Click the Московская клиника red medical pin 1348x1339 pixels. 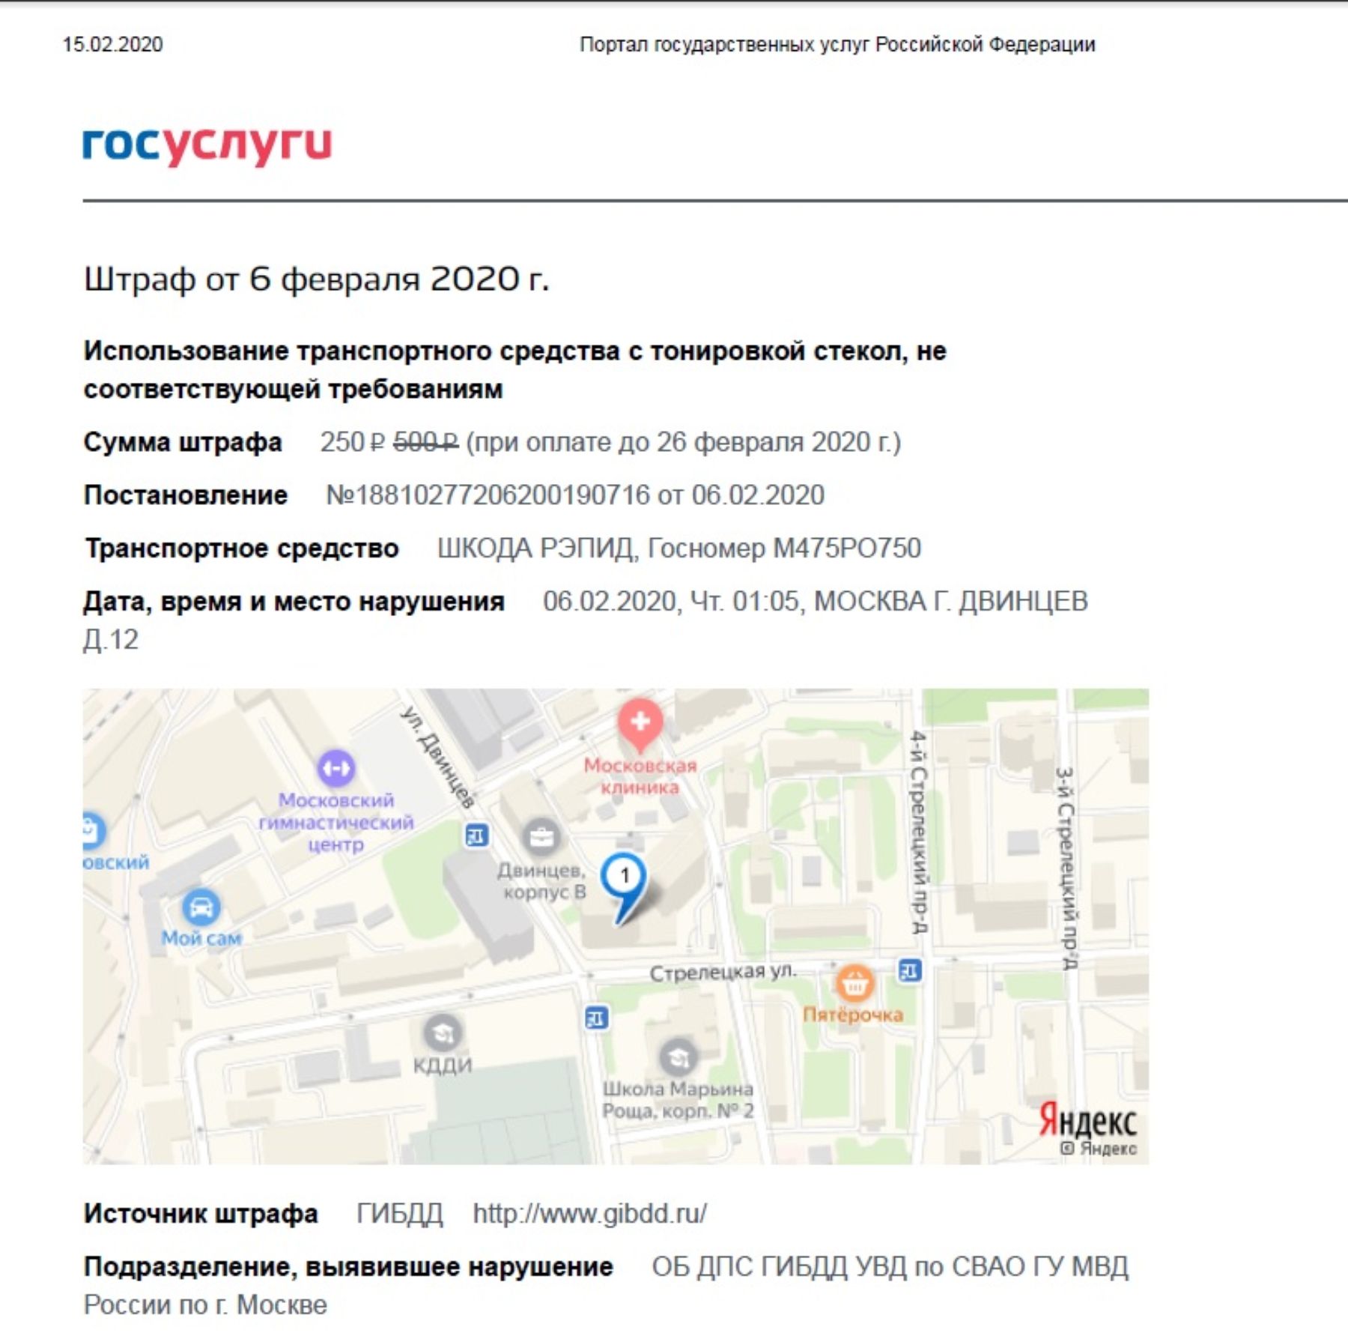[x=640, y=723]
